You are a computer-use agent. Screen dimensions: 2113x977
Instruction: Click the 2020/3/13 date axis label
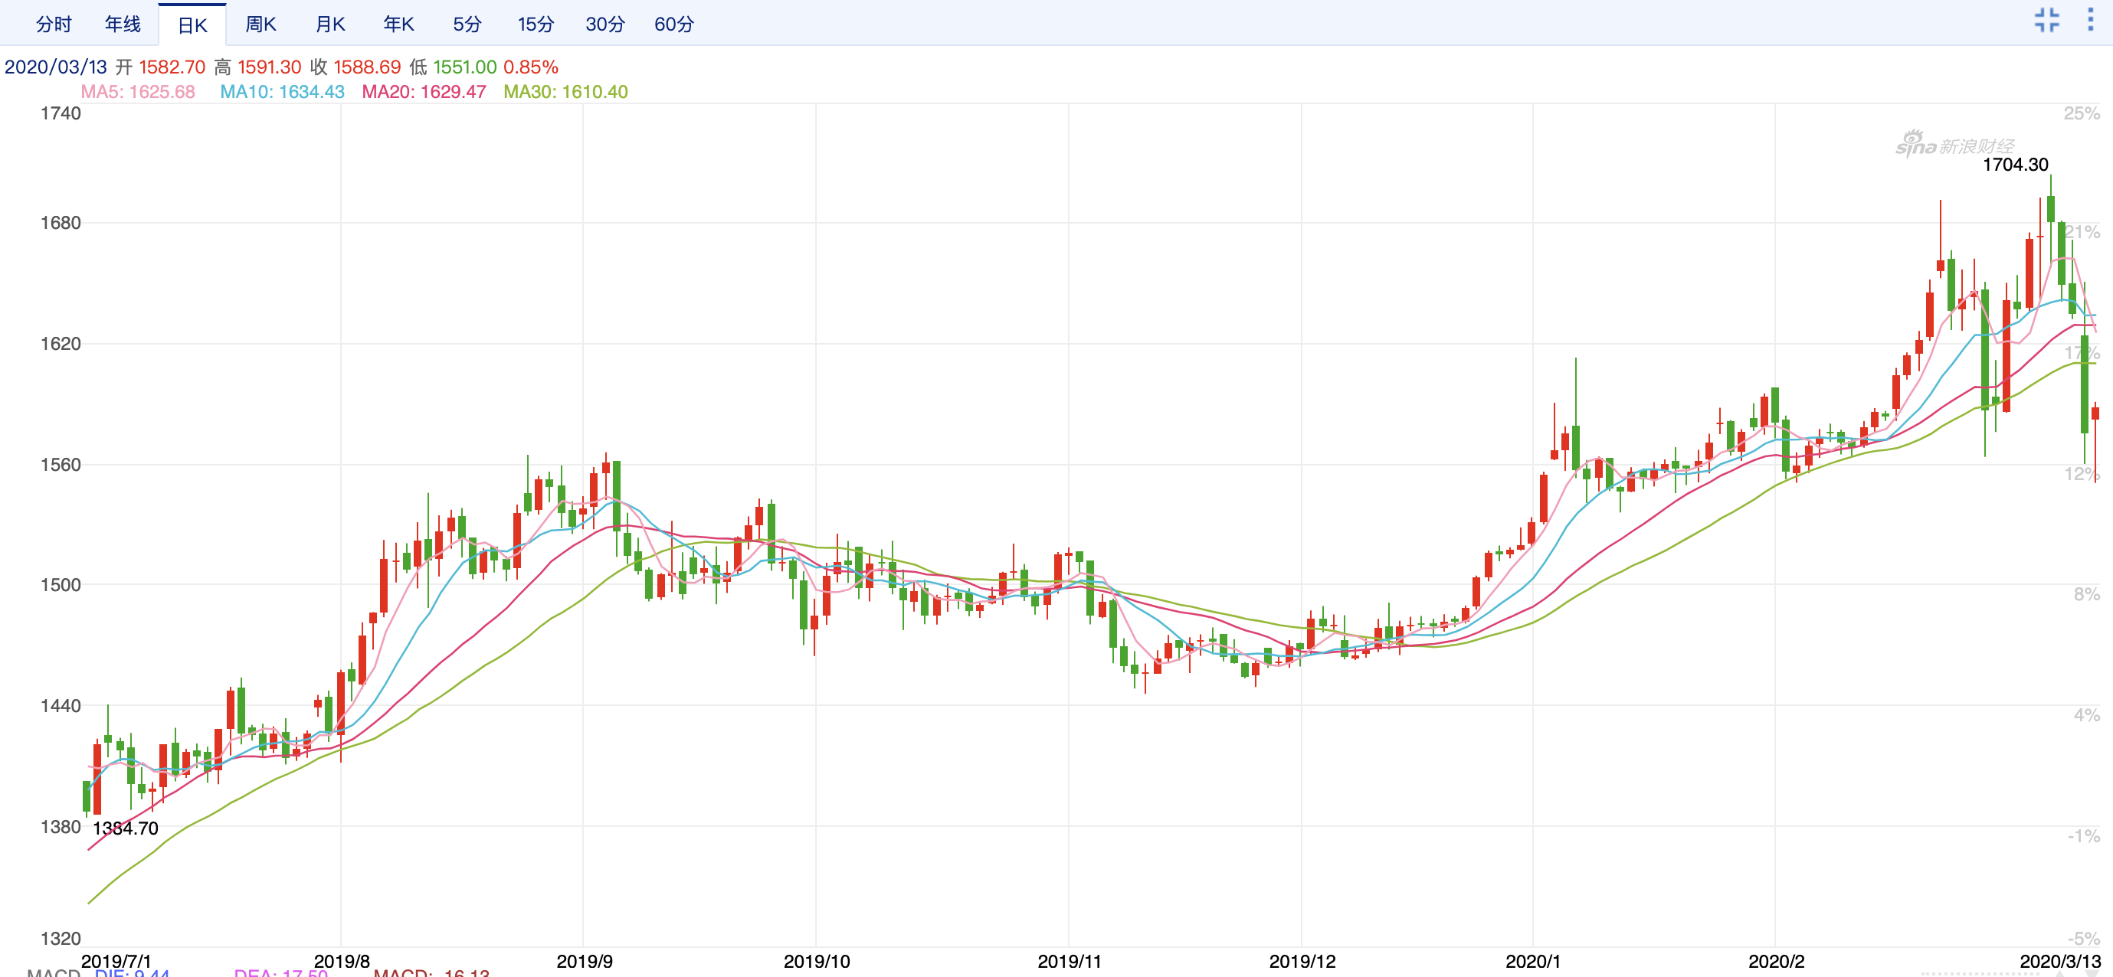click(2059, 962)
